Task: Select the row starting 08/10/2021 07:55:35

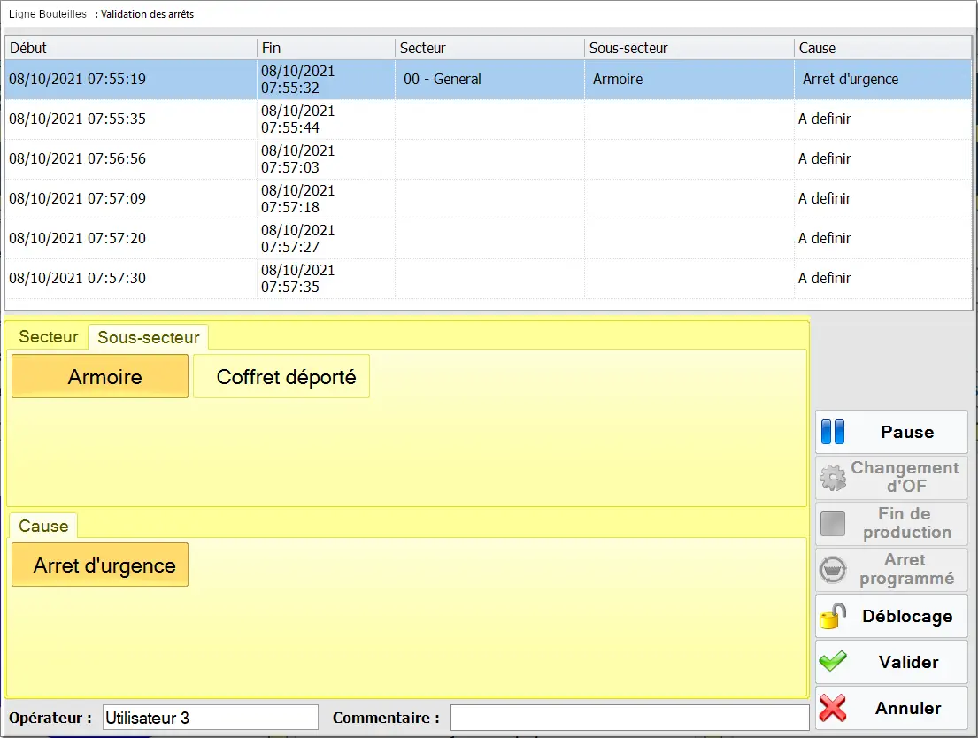Action: (x=489, y=119)
